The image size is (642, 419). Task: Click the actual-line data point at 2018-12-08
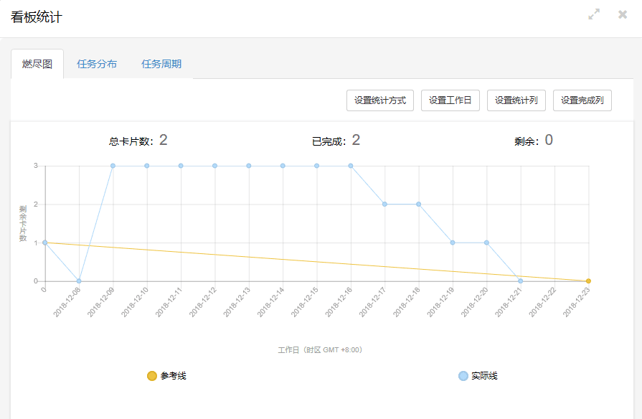click(79, 281)
